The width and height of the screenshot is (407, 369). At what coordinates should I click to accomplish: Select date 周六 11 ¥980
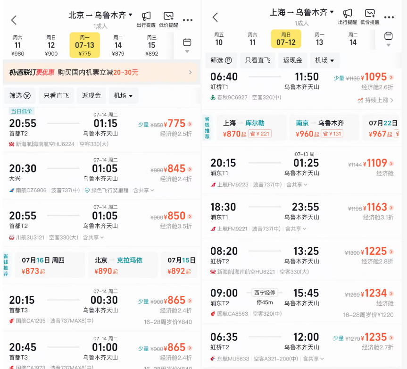[17, 46]
